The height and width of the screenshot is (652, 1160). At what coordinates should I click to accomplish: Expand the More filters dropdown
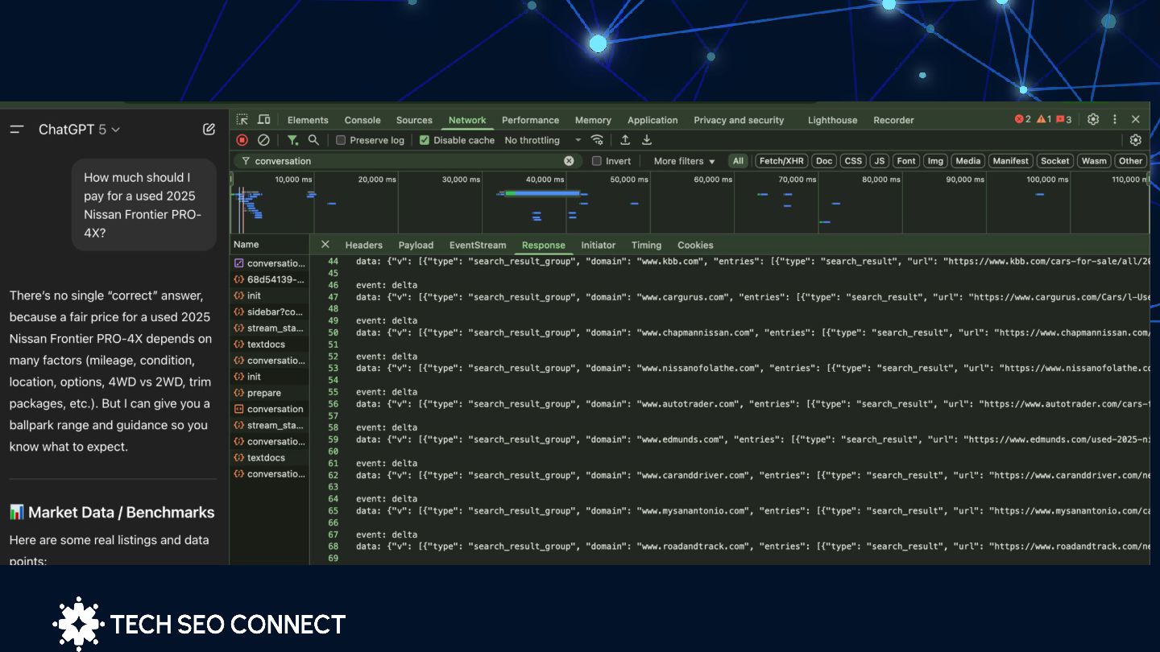pyautogui.click(x=685, y=161)
